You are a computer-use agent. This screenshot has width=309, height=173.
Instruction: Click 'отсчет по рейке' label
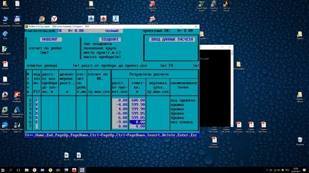45,48
